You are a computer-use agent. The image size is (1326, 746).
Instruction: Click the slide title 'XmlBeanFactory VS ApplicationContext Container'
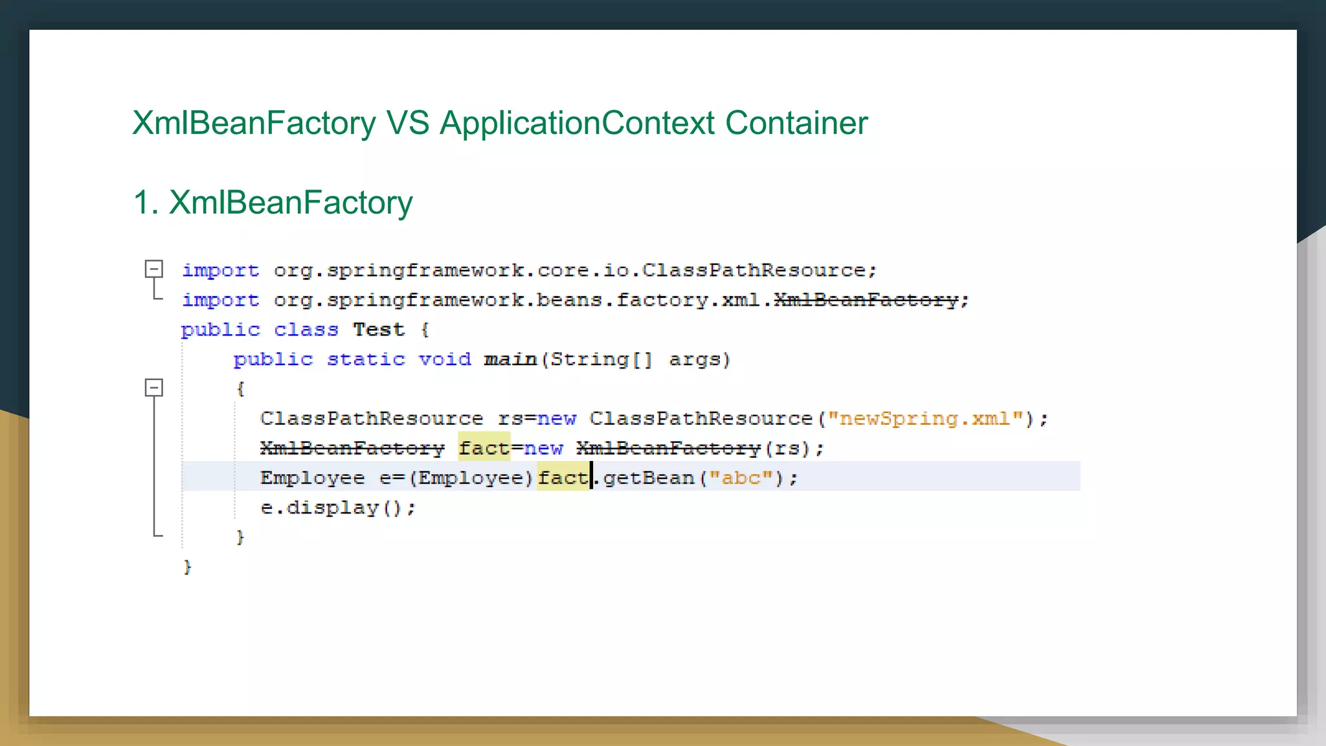[x=500, y=123]
